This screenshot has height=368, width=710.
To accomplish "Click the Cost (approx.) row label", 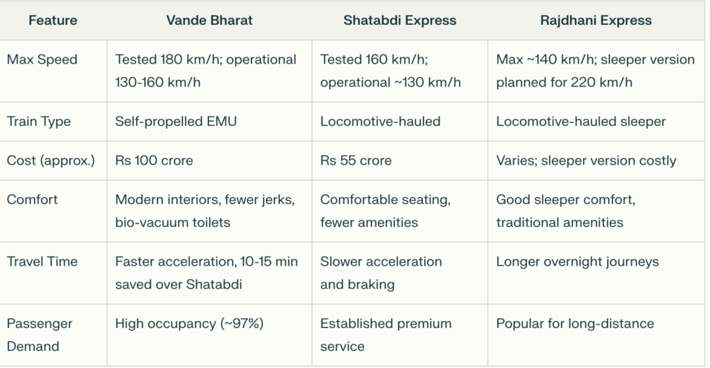I will tap(49, 160).
